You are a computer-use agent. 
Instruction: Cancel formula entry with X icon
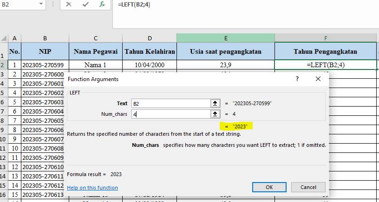69,4
